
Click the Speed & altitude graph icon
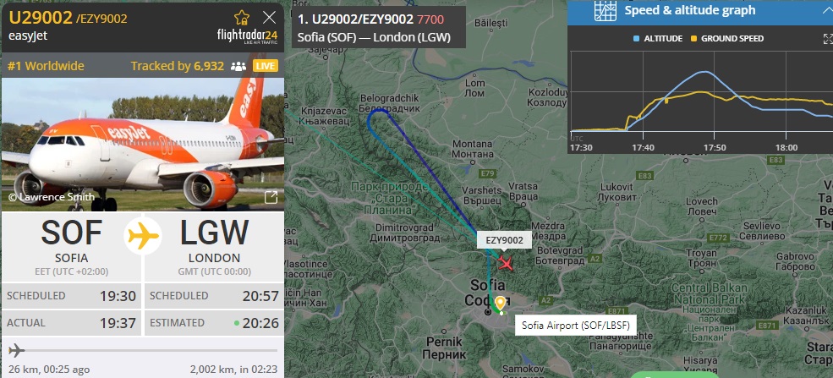click(605, 11)
